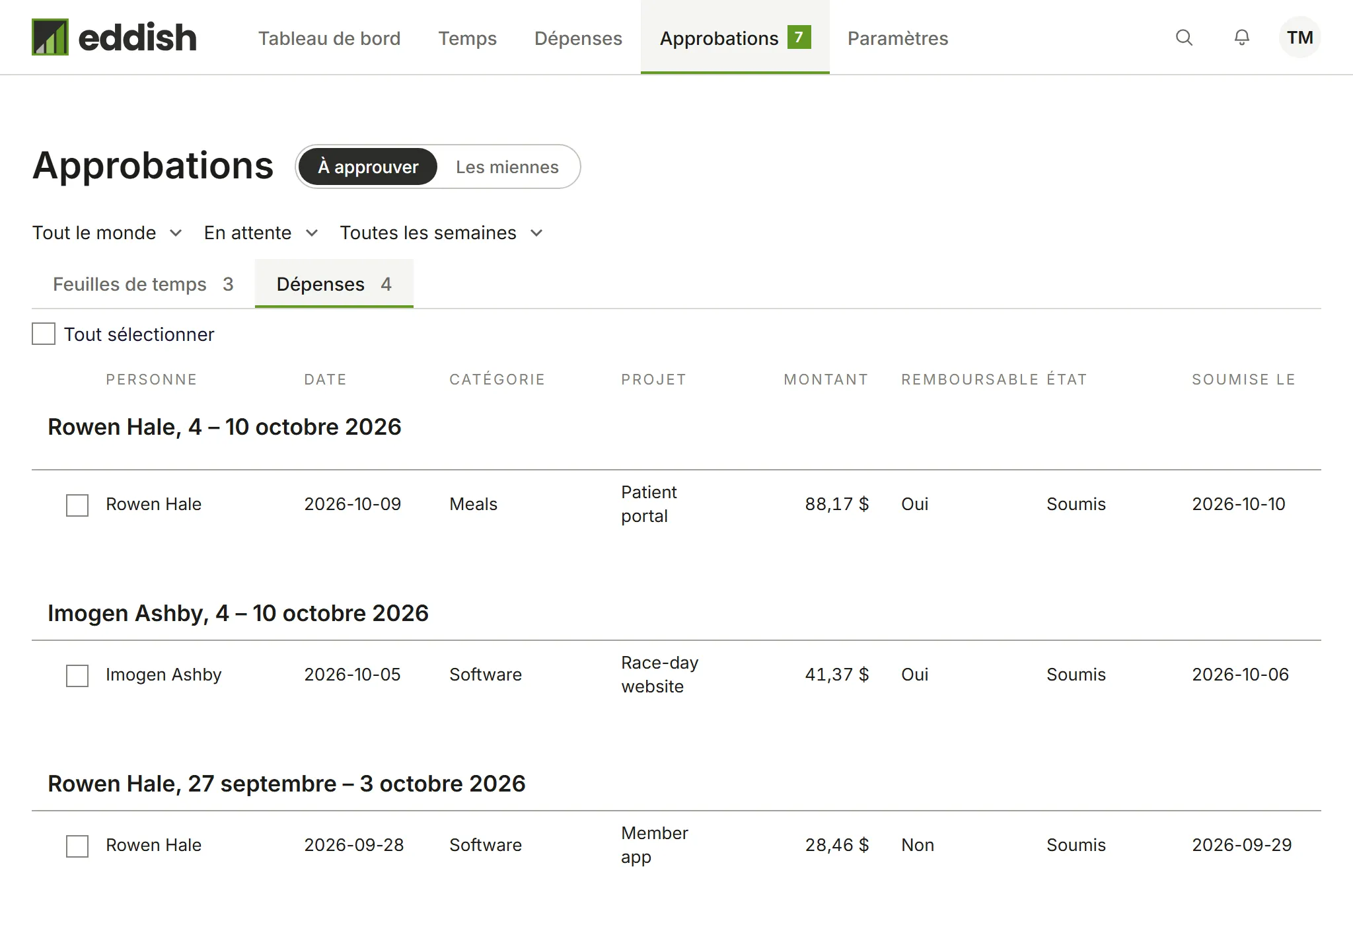1353x925 pixels.
Task: Open the En attente status dropdown
Action: coord(261,233)
